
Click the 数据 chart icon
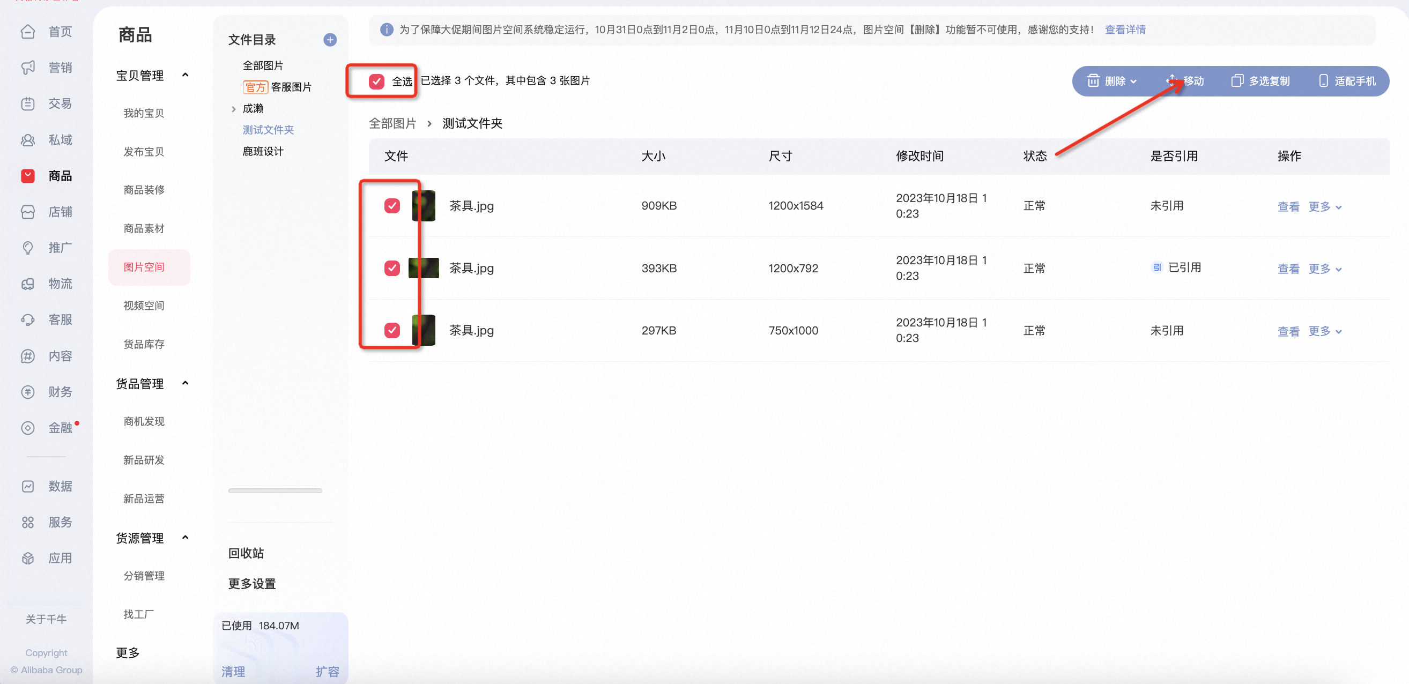point(28,487)
